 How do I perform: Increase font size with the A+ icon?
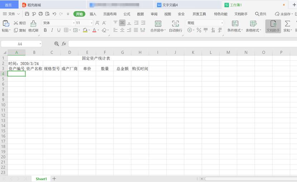click(97, 23)
